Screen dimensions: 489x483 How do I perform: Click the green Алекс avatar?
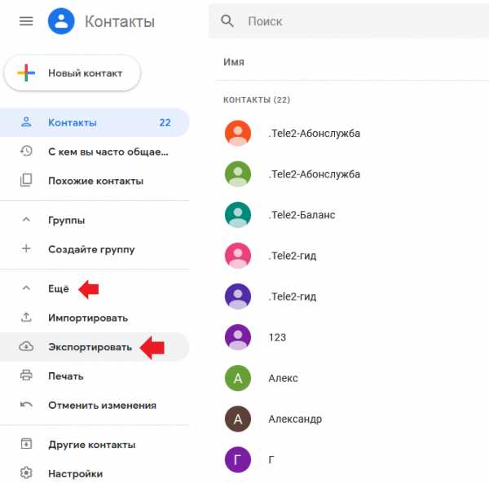(x=238, y=378)
